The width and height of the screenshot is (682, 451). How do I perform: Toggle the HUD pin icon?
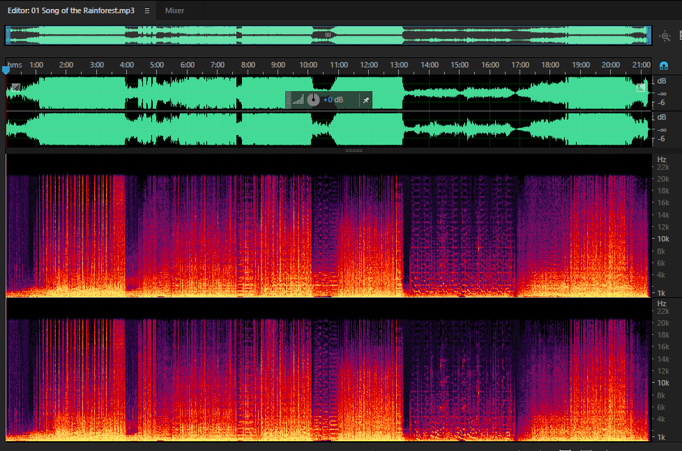[x=366, y=100]
